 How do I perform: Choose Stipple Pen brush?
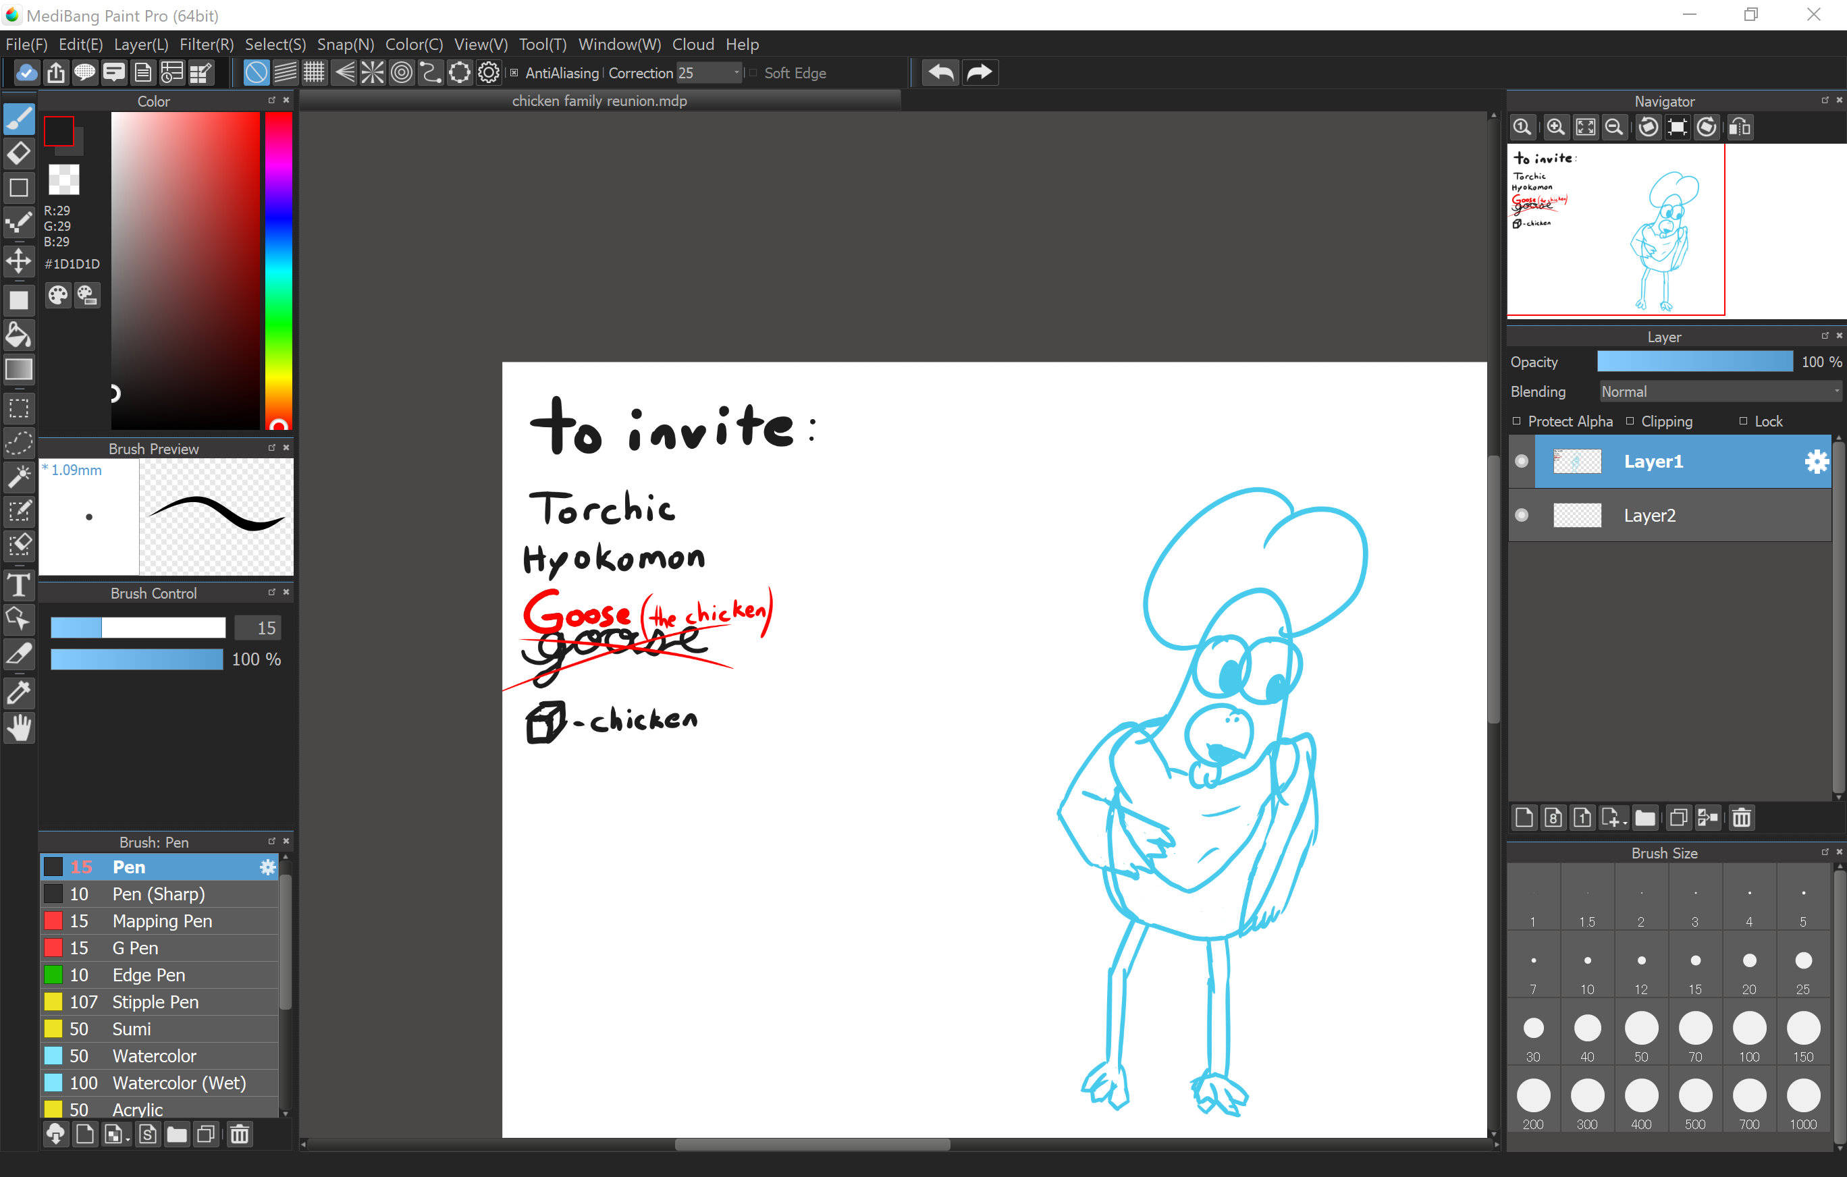coord(159,1002)
